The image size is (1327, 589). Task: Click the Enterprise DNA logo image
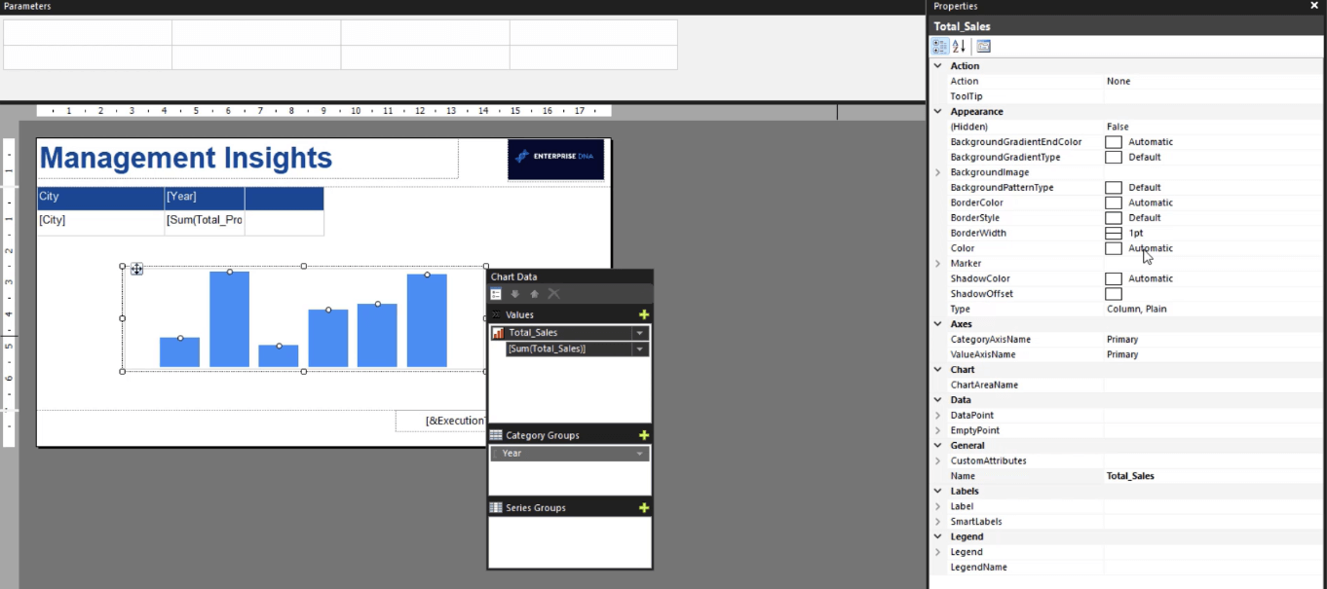coord(555,160)
